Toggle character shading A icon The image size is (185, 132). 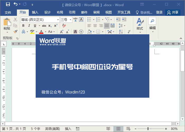click(75, 32)
